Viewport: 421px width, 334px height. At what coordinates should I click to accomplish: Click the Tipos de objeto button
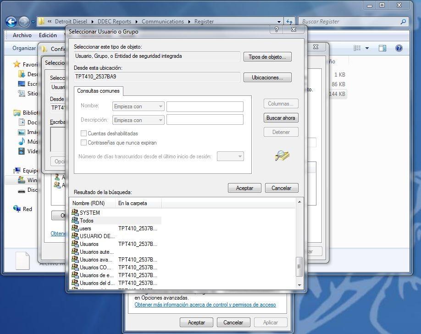click(x=267, y=57)
